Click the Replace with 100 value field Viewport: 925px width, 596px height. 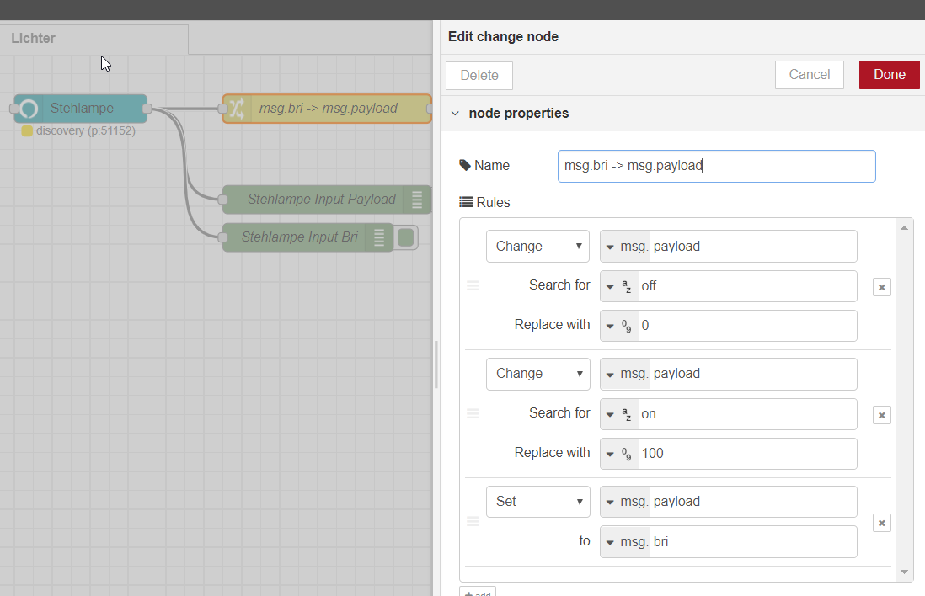point(747,454)
